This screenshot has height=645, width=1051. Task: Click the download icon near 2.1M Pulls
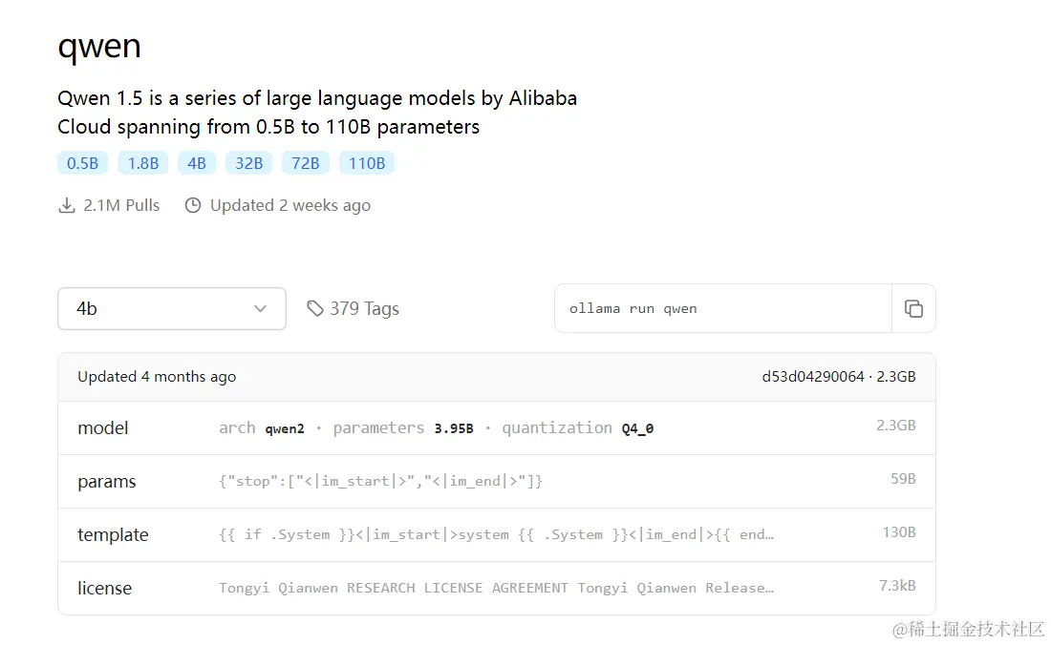click(x=67, y=205)
